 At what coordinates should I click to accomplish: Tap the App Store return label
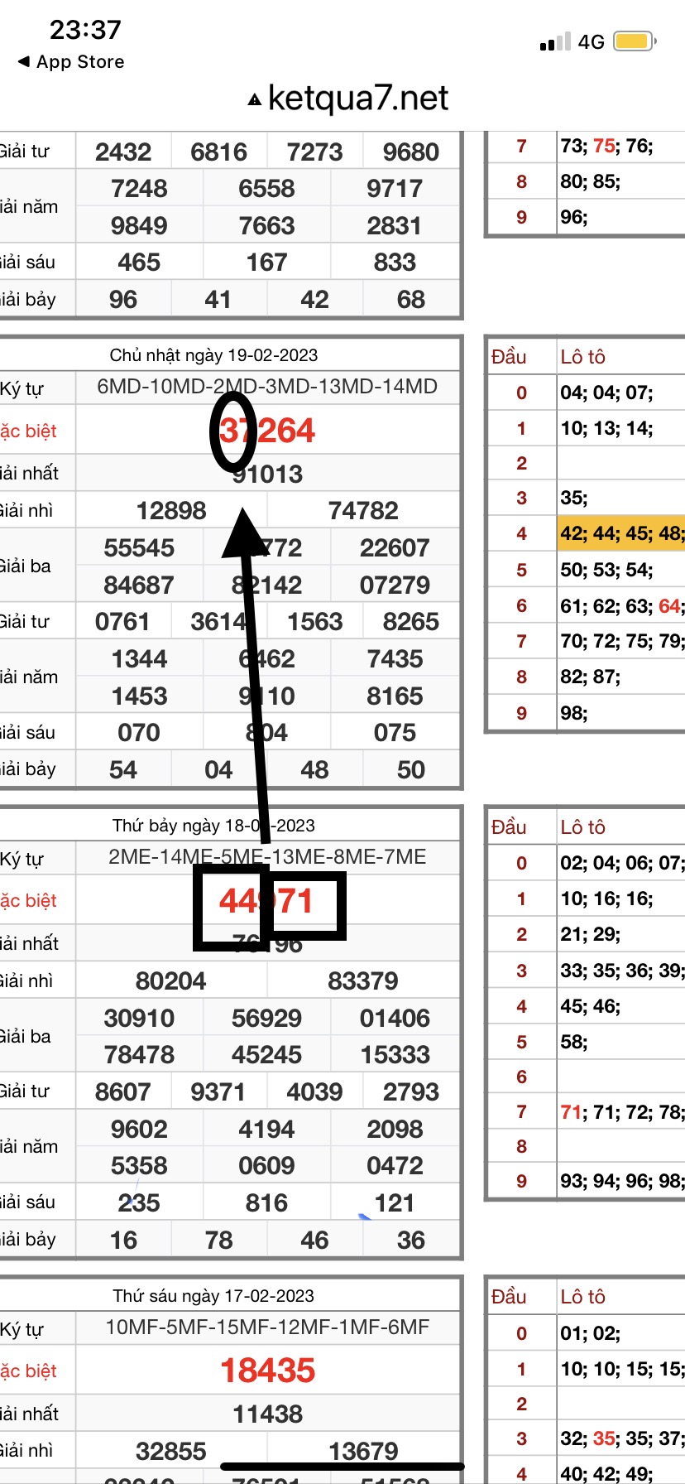click(80, 62)
